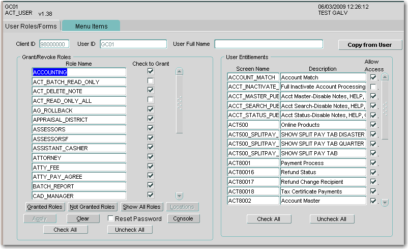Viewport: 408px width, 249px height.
Task: Toggle Allow Access for ACCT_SEARCH_PUE row
Action: 373,106
